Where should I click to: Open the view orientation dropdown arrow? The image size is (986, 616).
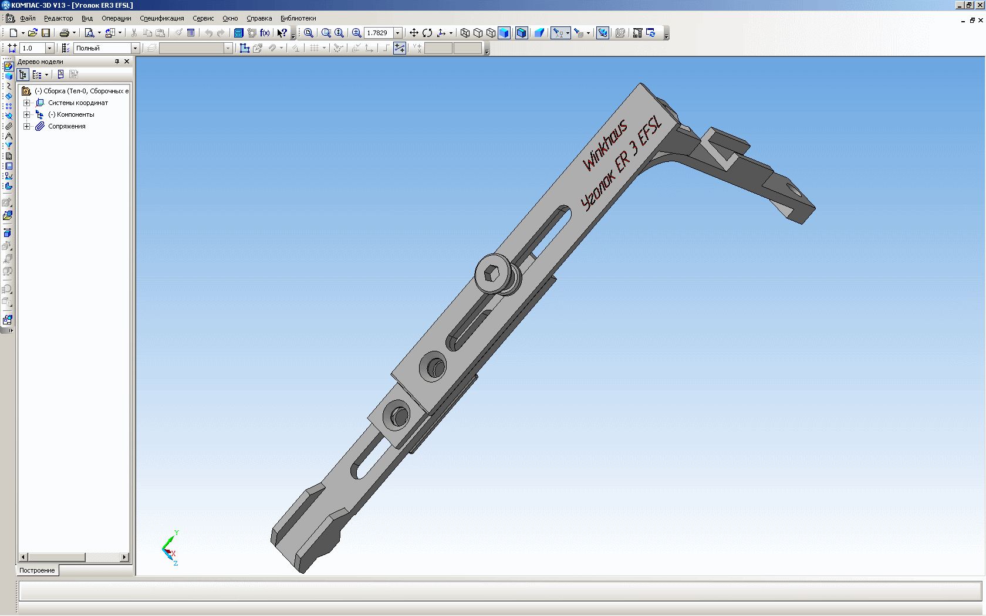(451, 33)
